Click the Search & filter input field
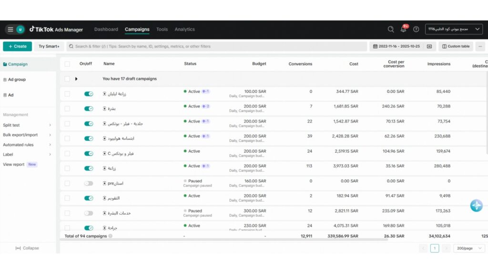 [x=217, y=46]
